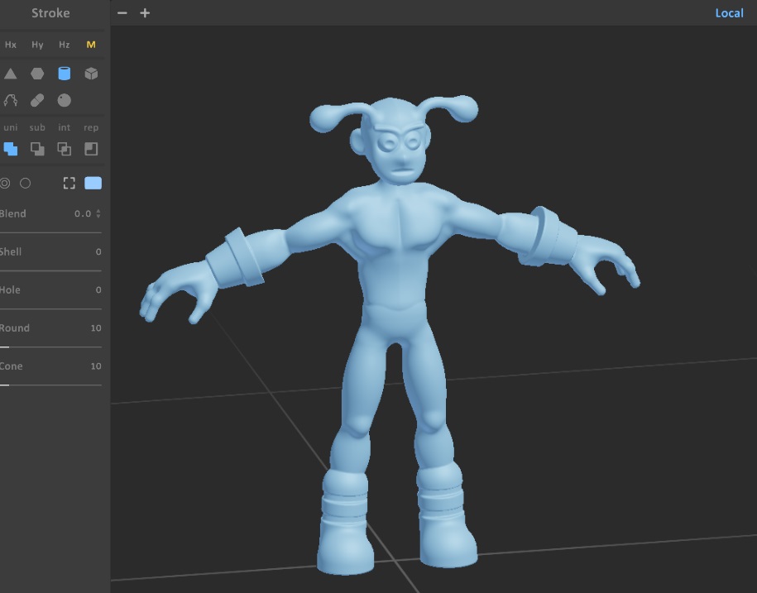Toggle Hz mirror option
The image size is (757, 593).
(65, 45)
